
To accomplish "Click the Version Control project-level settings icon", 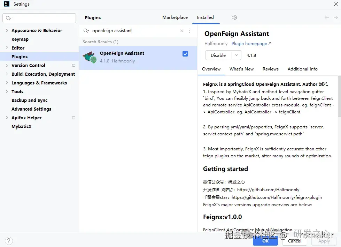I will coord(73,65).
